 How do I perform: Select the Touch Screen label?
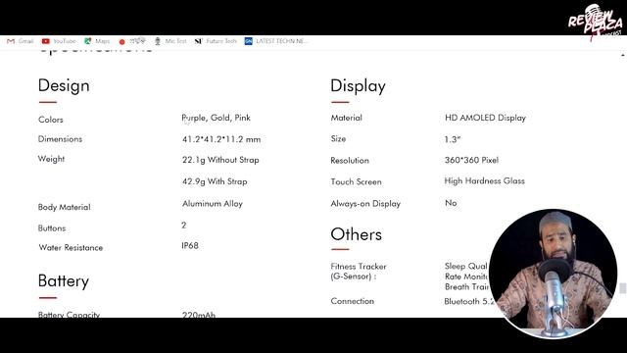click(x=356, y=181)
